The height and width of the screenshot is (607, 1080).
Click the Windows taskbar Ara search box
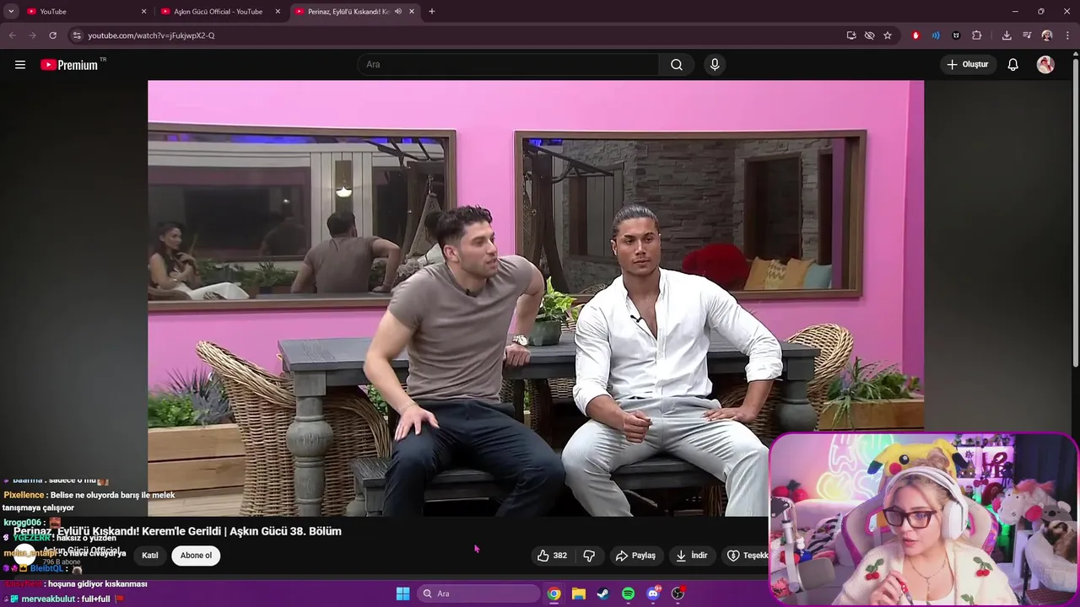pyautogui.click(x=479, y=594)
